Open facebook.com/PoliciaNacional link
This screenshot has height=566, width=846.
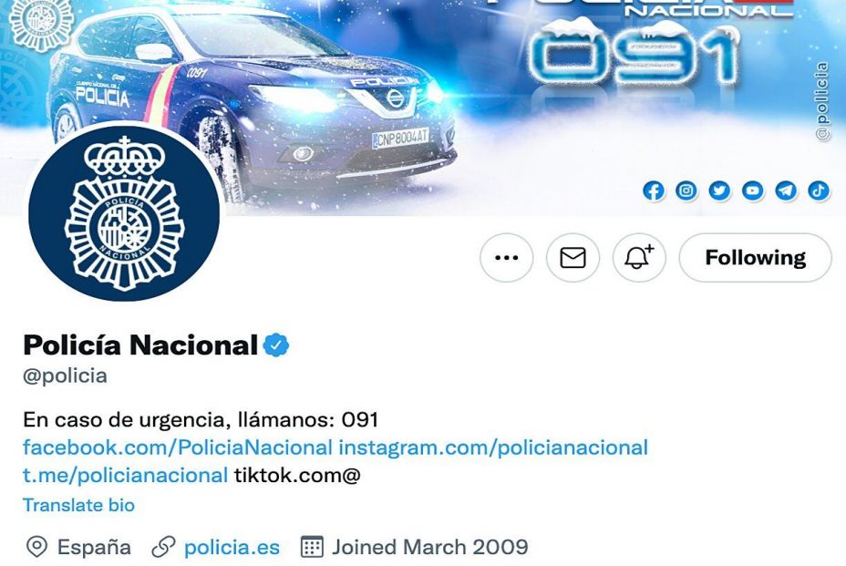click(x=178, y=448)
